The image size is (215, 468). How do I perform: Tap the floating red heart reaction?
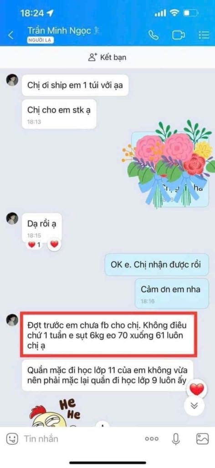point(197,389)
